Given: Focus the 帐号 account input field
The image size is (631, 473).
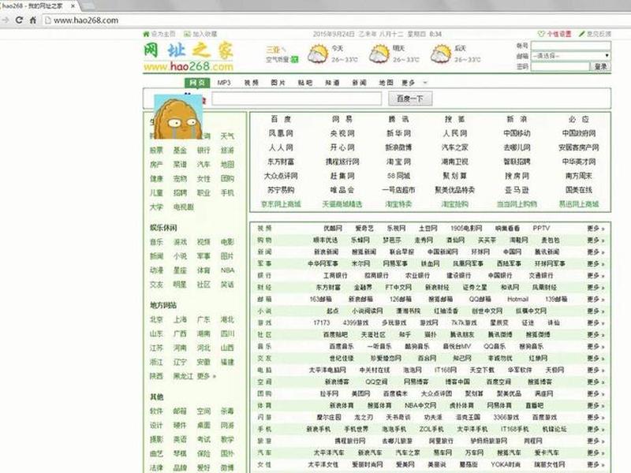Looking at the screenshot, I should click(570, 46).
